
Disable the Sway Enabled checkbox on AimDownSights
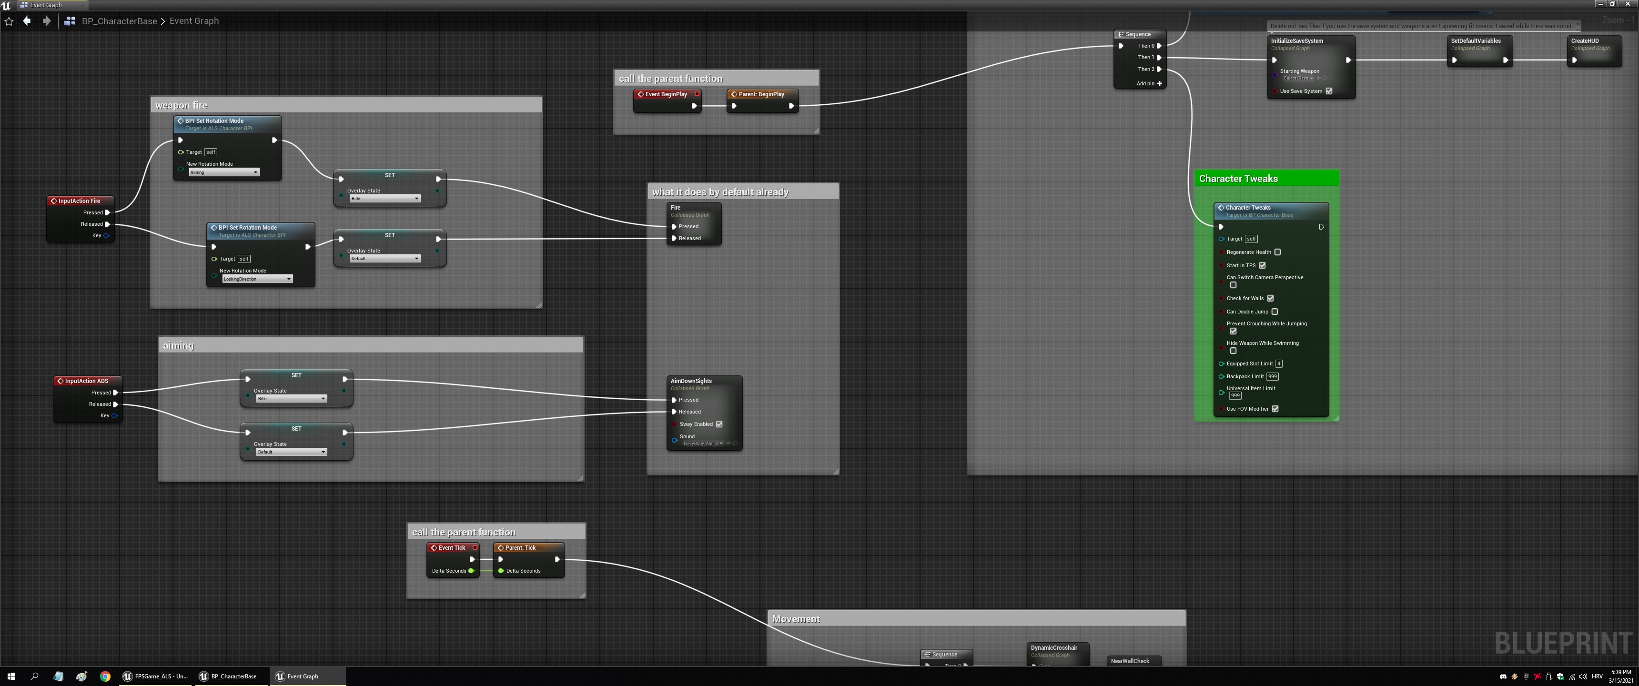pos(719,424)
